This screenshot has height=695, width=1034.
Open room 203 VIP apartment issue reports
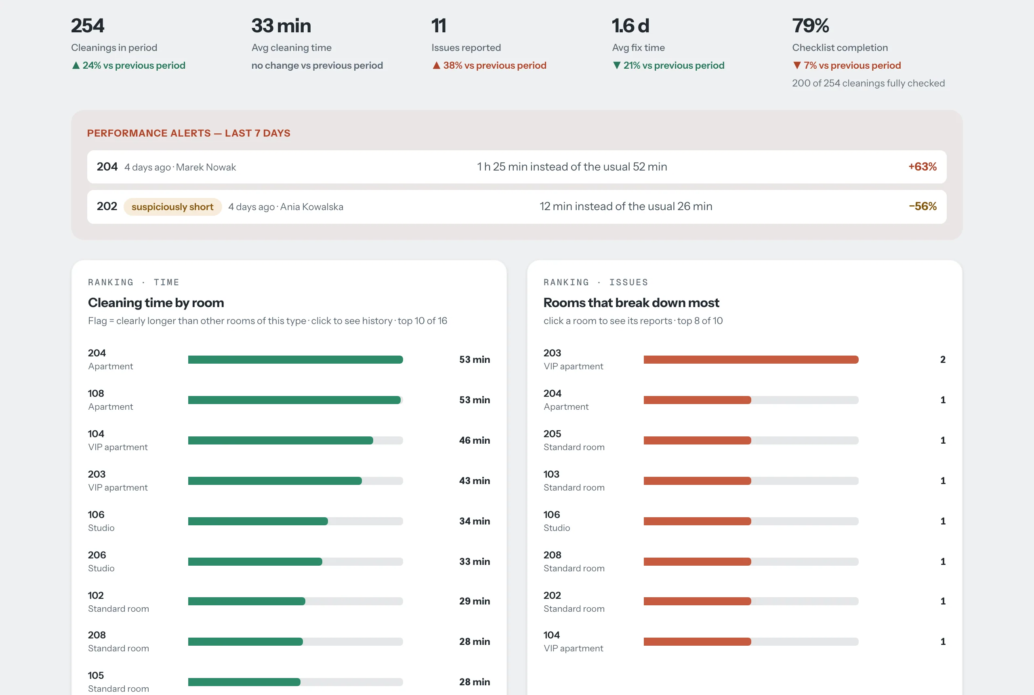pos(745,360)
